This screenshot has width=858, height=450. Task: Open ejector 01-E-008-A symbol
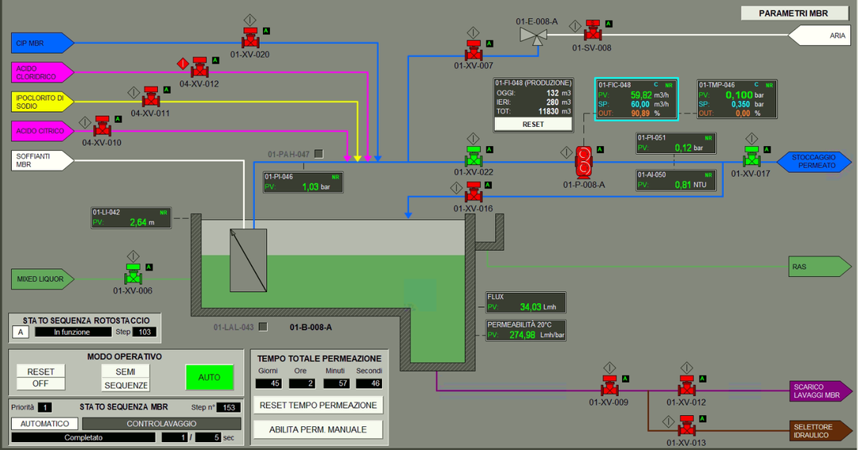[x=533, y=36]
